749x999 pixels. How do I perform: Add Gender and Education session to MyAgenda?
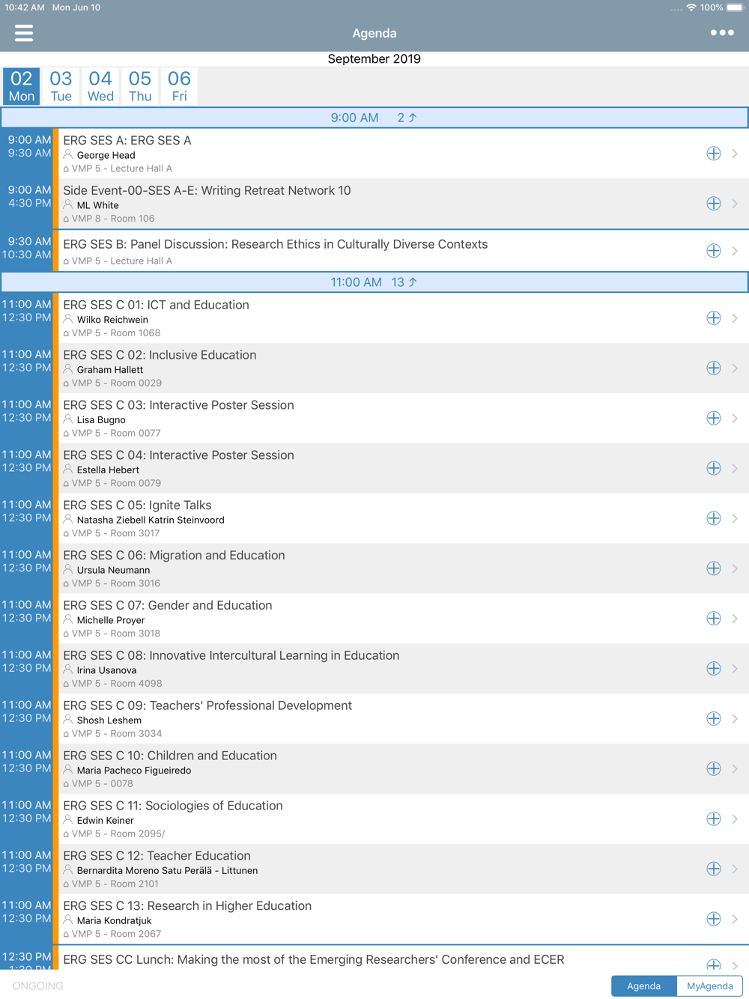(x=714, y=619)
